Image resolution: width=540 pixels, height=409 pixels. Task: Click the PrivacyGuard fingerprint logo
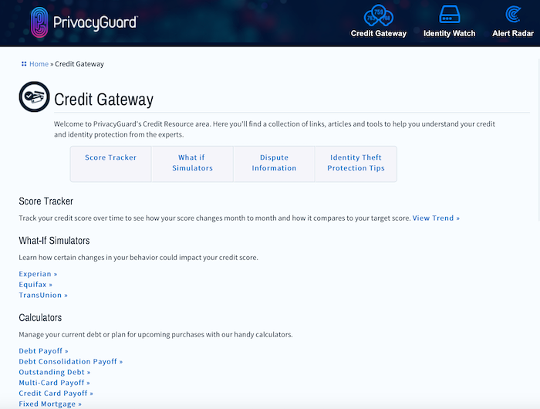tap(39, 22)
